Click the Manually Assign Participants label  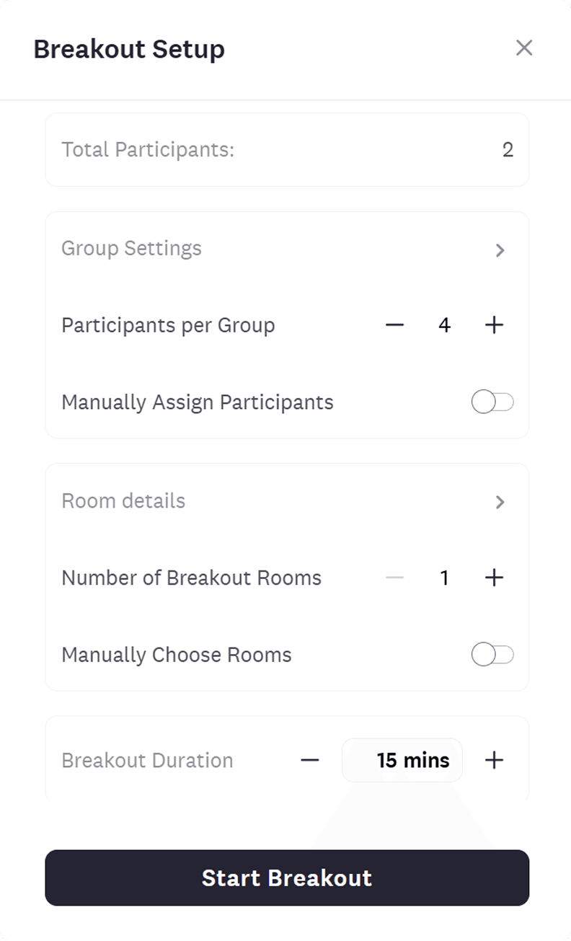tap(198, 402)
